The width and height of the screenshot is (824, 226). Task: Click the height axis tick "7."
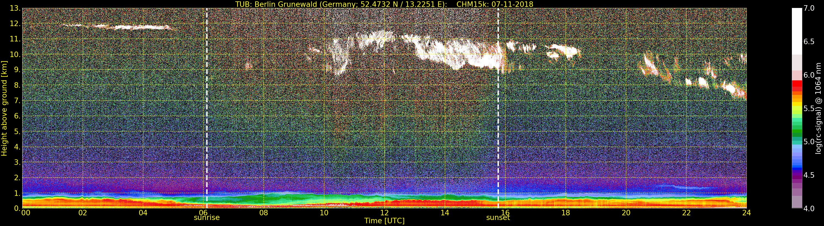point(17,101)
